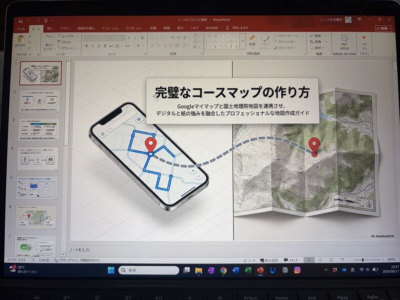Click the Increase Font Size icon
The image size is (400, 300).
129,38
